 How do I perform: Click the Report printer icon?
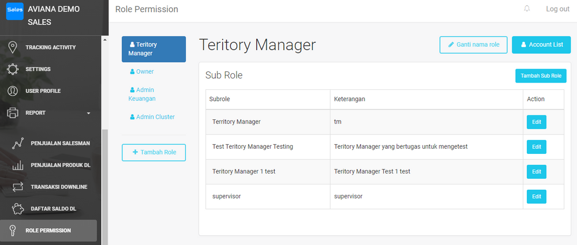[12, 113]
